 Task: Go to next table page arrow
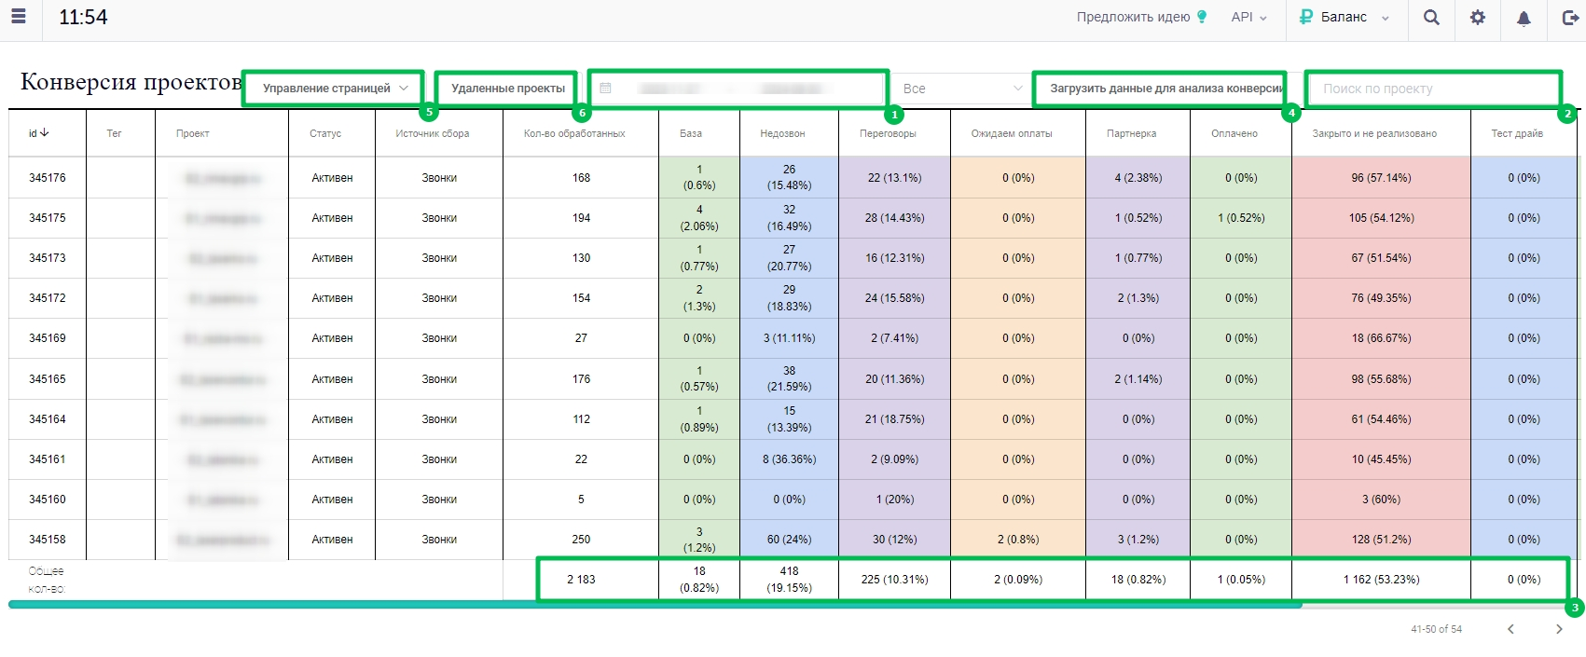click(x=1559, y=629)
